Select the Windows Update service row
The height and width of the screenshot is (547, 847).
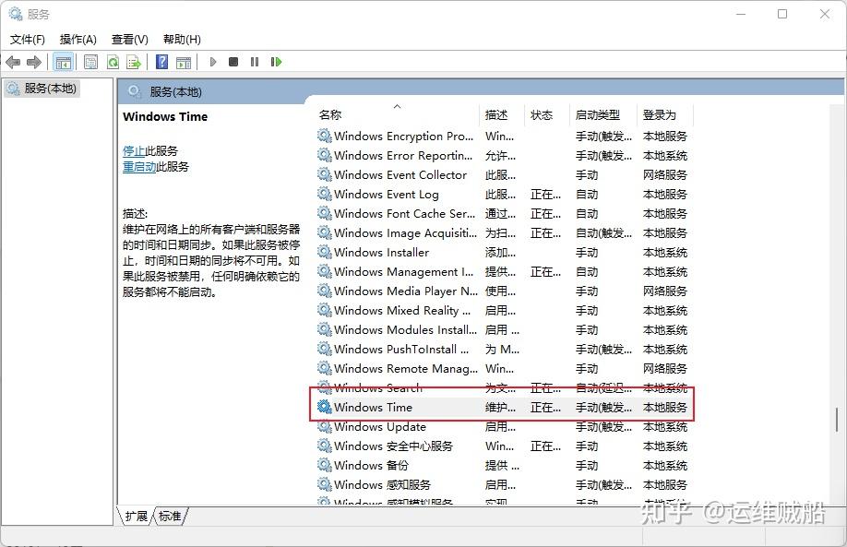tap(378, 426)
